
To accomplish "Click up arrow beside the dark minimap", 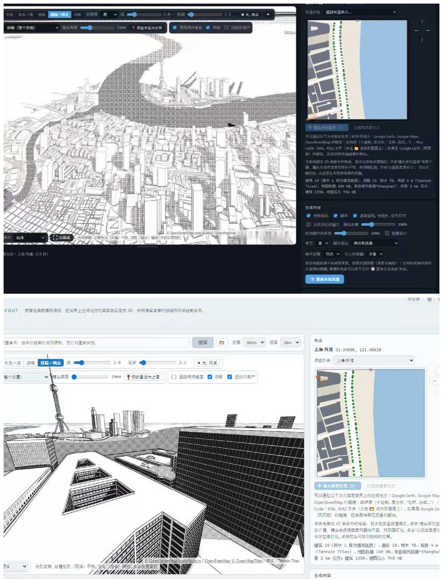I will point(422,21).
